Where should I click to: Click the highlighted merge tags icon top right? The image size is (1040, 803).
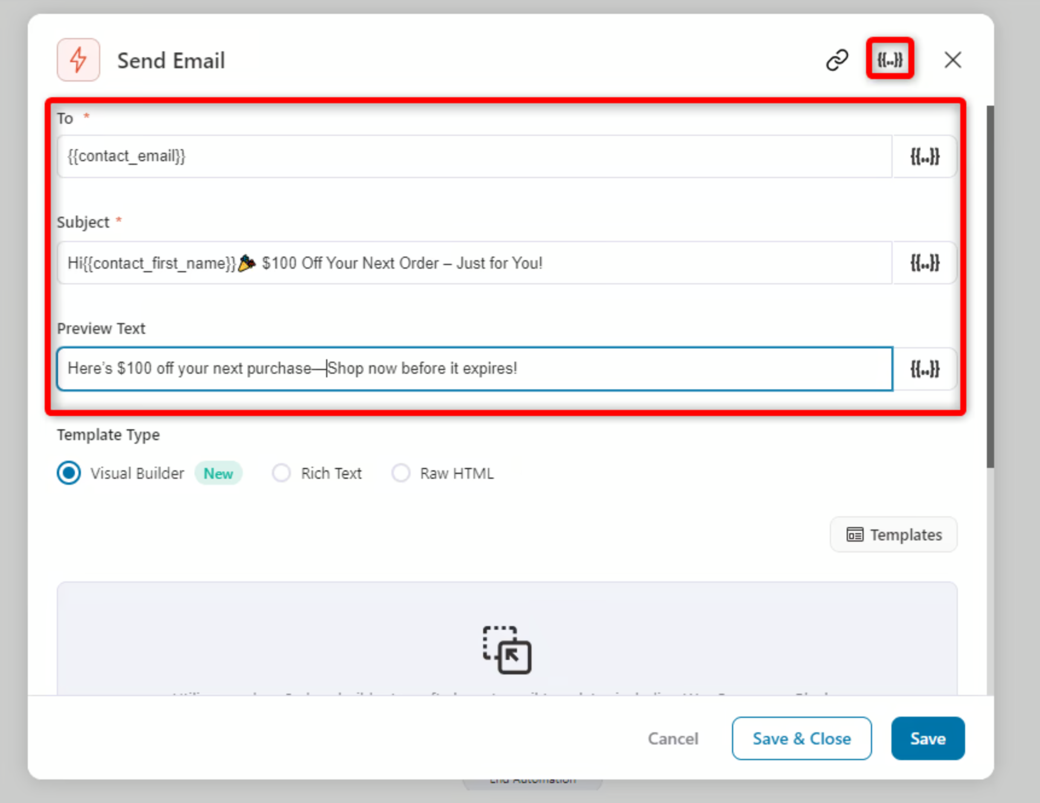pyautogui.click(x=890, y=59)
